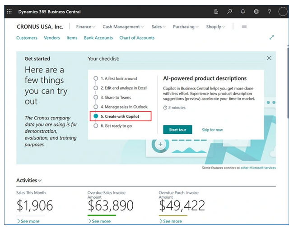Open the notifications bell

243,12
